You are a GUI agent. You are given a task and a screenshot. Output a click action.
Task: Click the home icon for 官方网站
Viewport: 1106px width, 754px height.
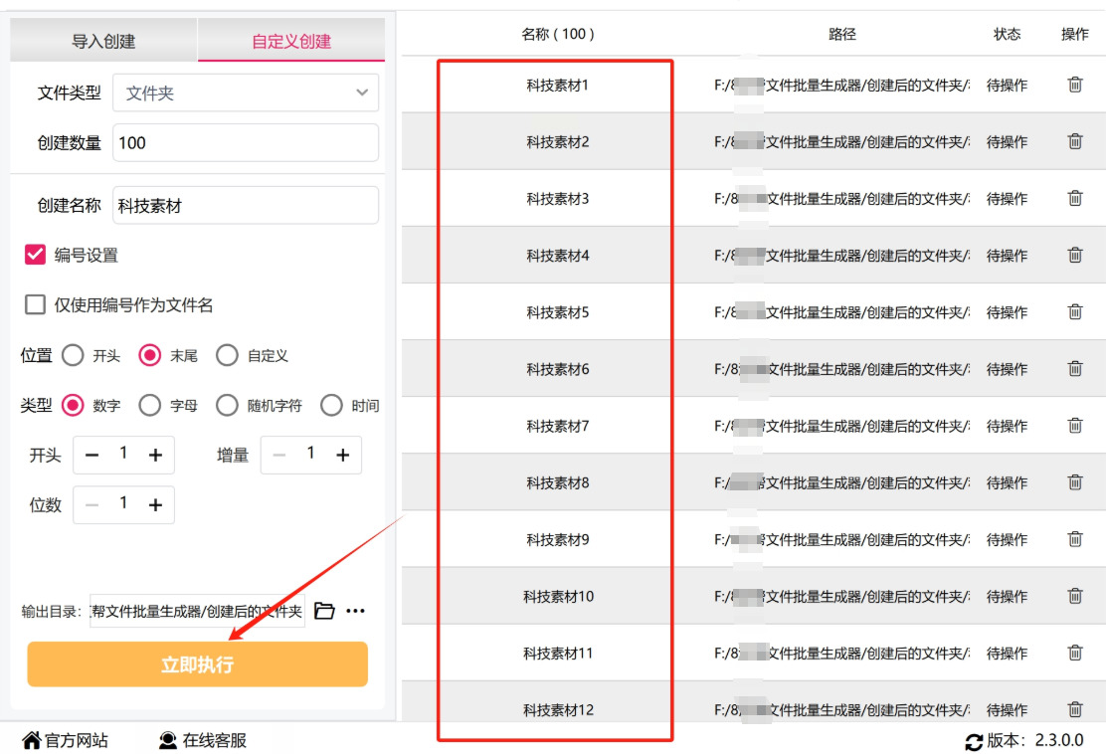coord(32,741)
